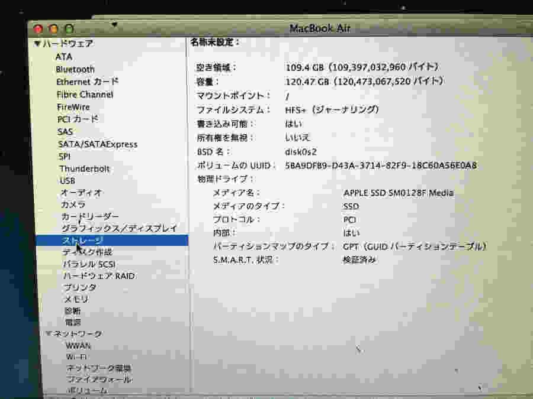Screen dimensions: 533x399
Task: Select ATA in the sidebar
Action: click(64, 57)
